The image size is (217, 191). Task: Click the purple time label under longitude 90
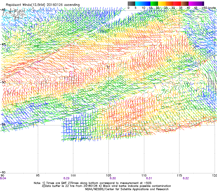(3, 178)
